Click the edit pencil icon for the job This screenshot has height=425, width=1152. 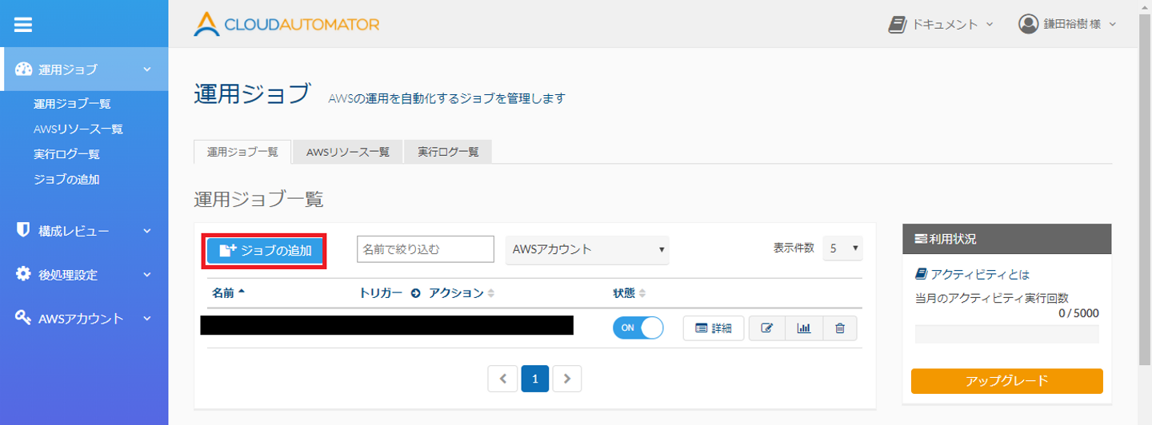(767, 328)
